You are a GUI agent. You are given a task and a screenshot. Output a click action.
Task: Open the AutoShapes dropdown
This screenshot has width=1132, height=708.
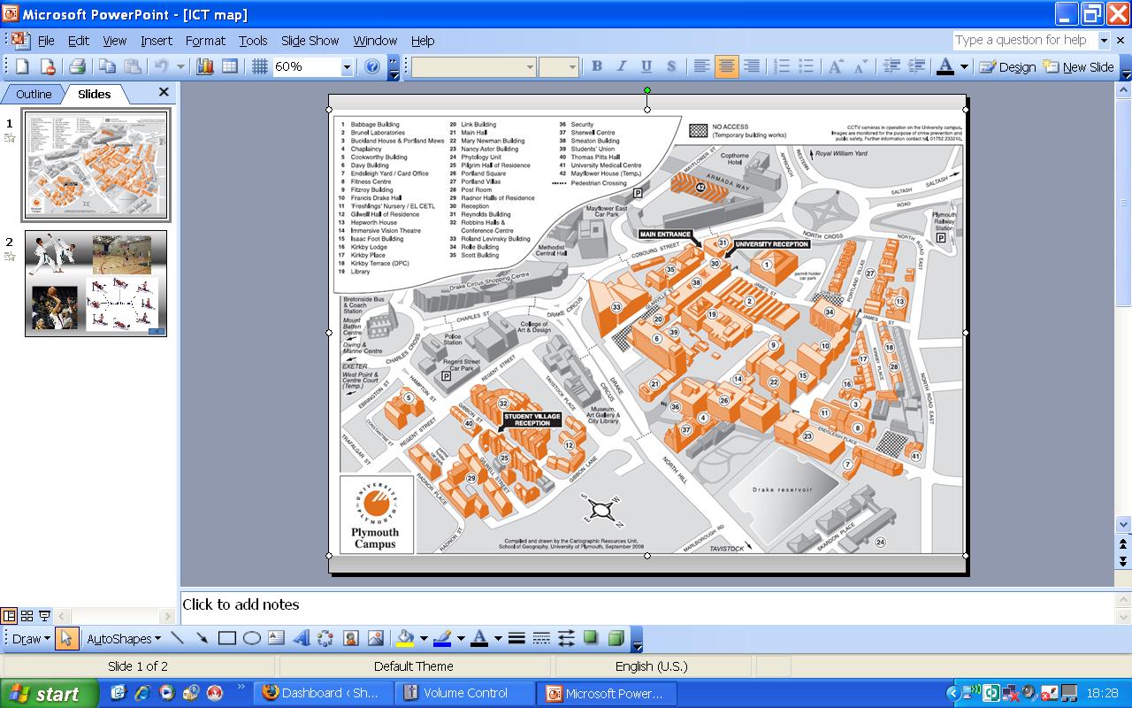point(124,638)
